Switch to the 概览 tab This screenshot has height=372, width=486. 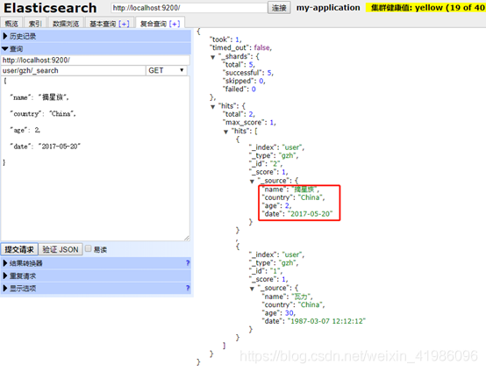point(11,24)
